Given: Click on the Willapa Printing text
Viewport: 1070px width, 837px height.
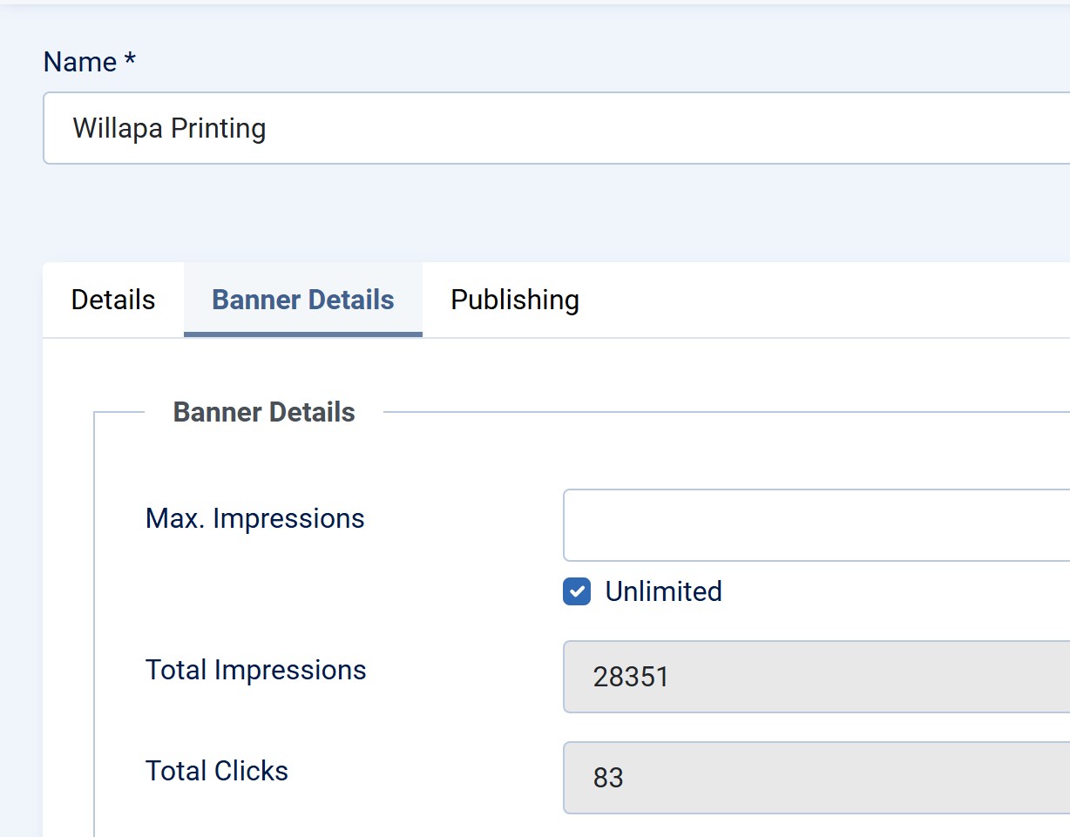Looking at the screenshot, I should pyautogui.click(x=169, y=128).
